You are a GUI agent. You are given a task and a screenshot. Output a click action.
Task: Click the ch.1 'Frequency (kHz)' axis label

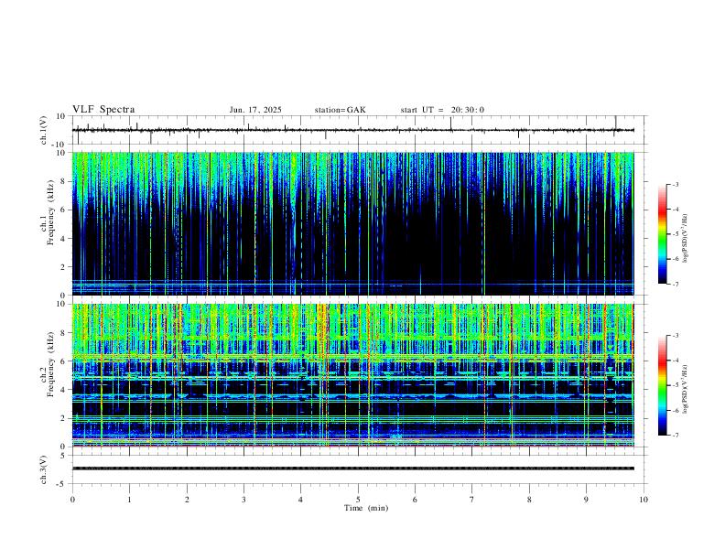[x=51, y=212]
